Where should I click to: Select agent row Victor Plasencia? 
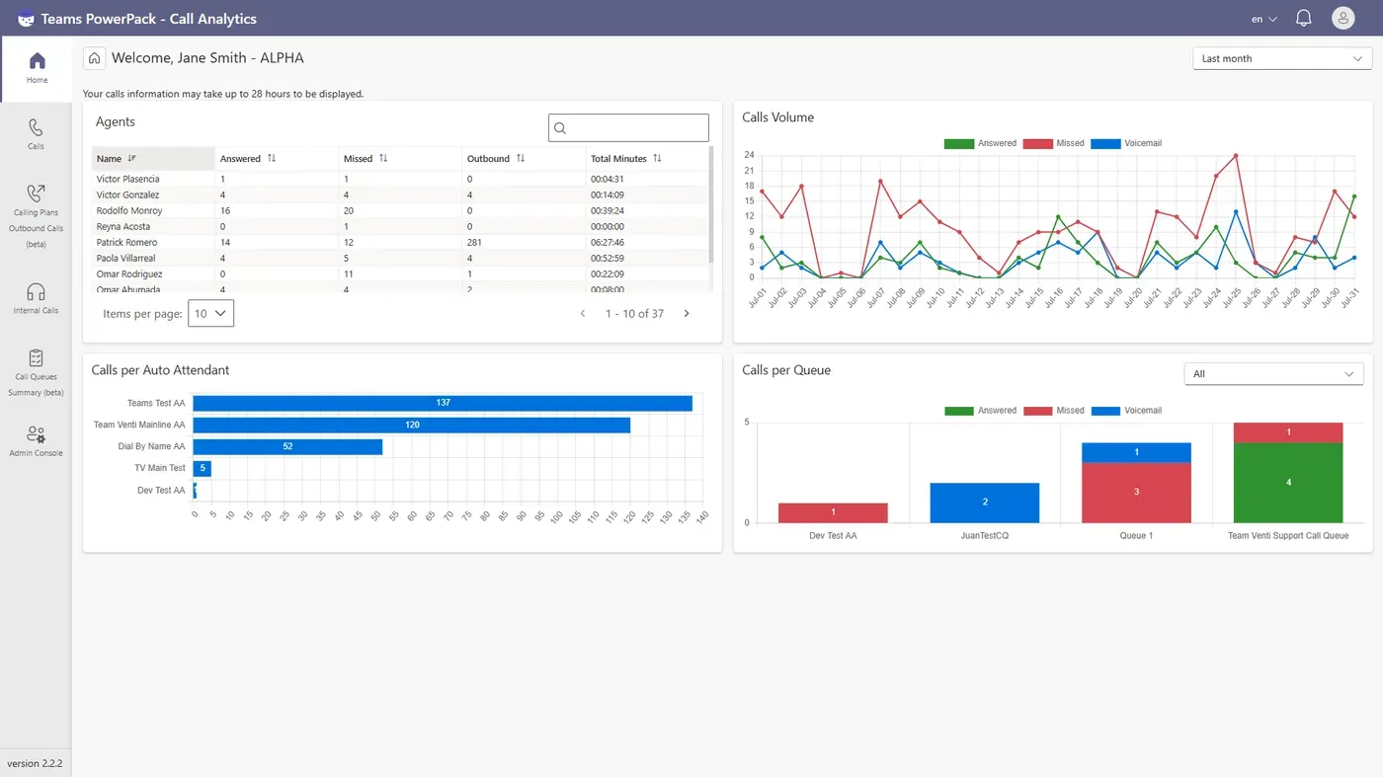(400, 179)
